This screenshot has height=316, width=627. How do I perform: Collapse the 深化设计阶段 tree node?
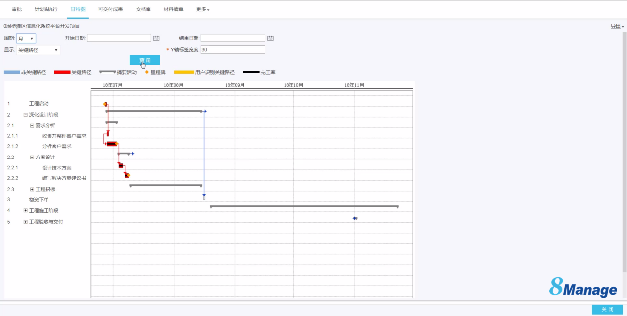[x=26, y=115]
